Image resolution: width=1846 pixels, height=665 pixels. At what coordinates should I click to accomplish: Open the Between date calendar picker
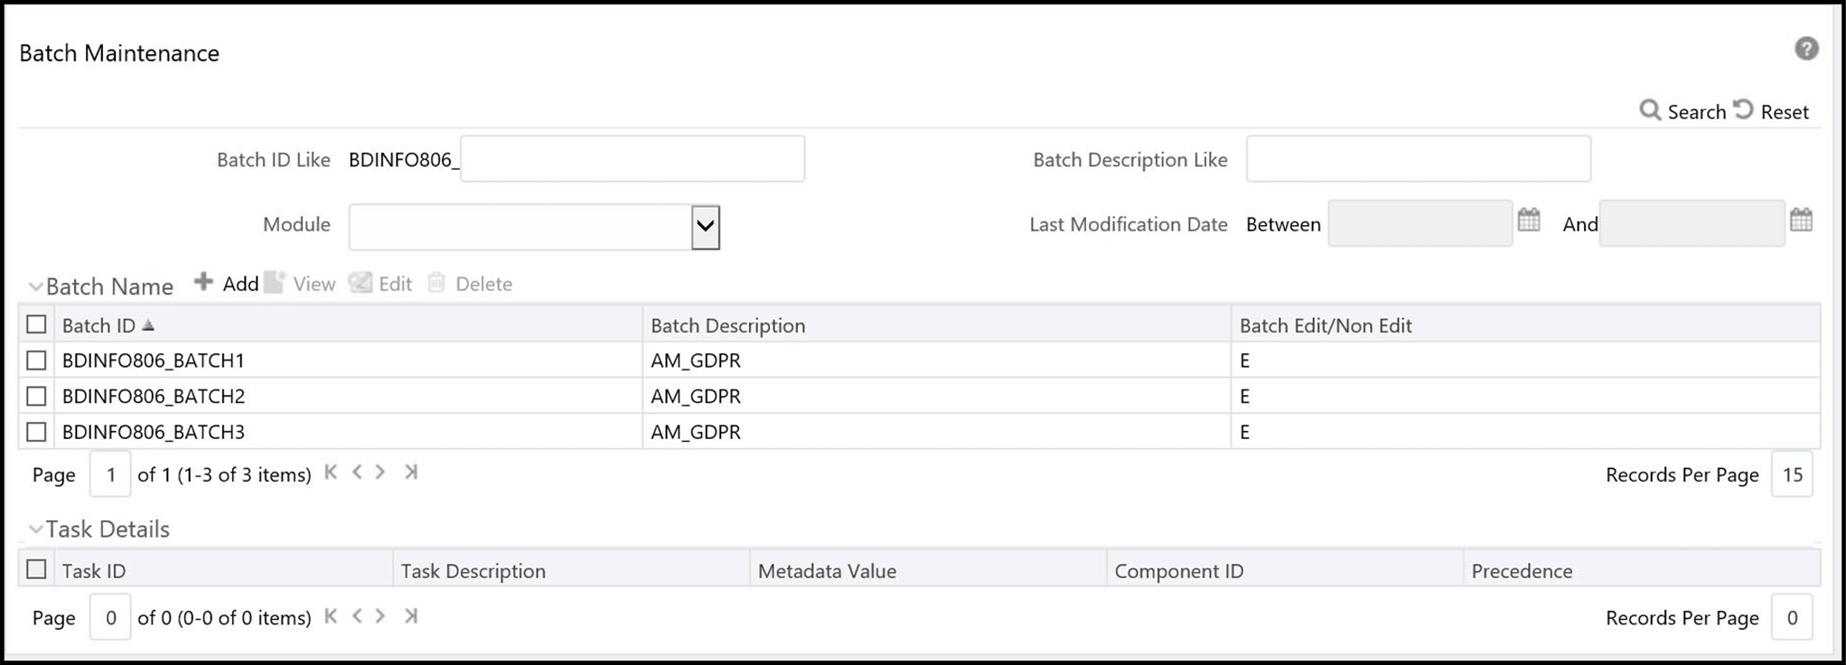pyautogui.click(x=1529, y=220)
